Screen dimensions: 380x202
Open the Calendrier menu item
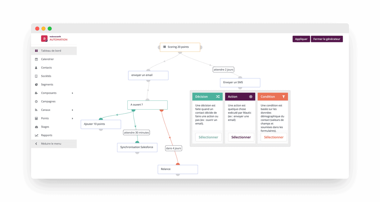pyautogui.click(x=54, y=59)
